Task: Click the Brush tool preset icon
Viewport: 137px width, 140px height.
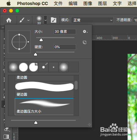Action: 22,20
